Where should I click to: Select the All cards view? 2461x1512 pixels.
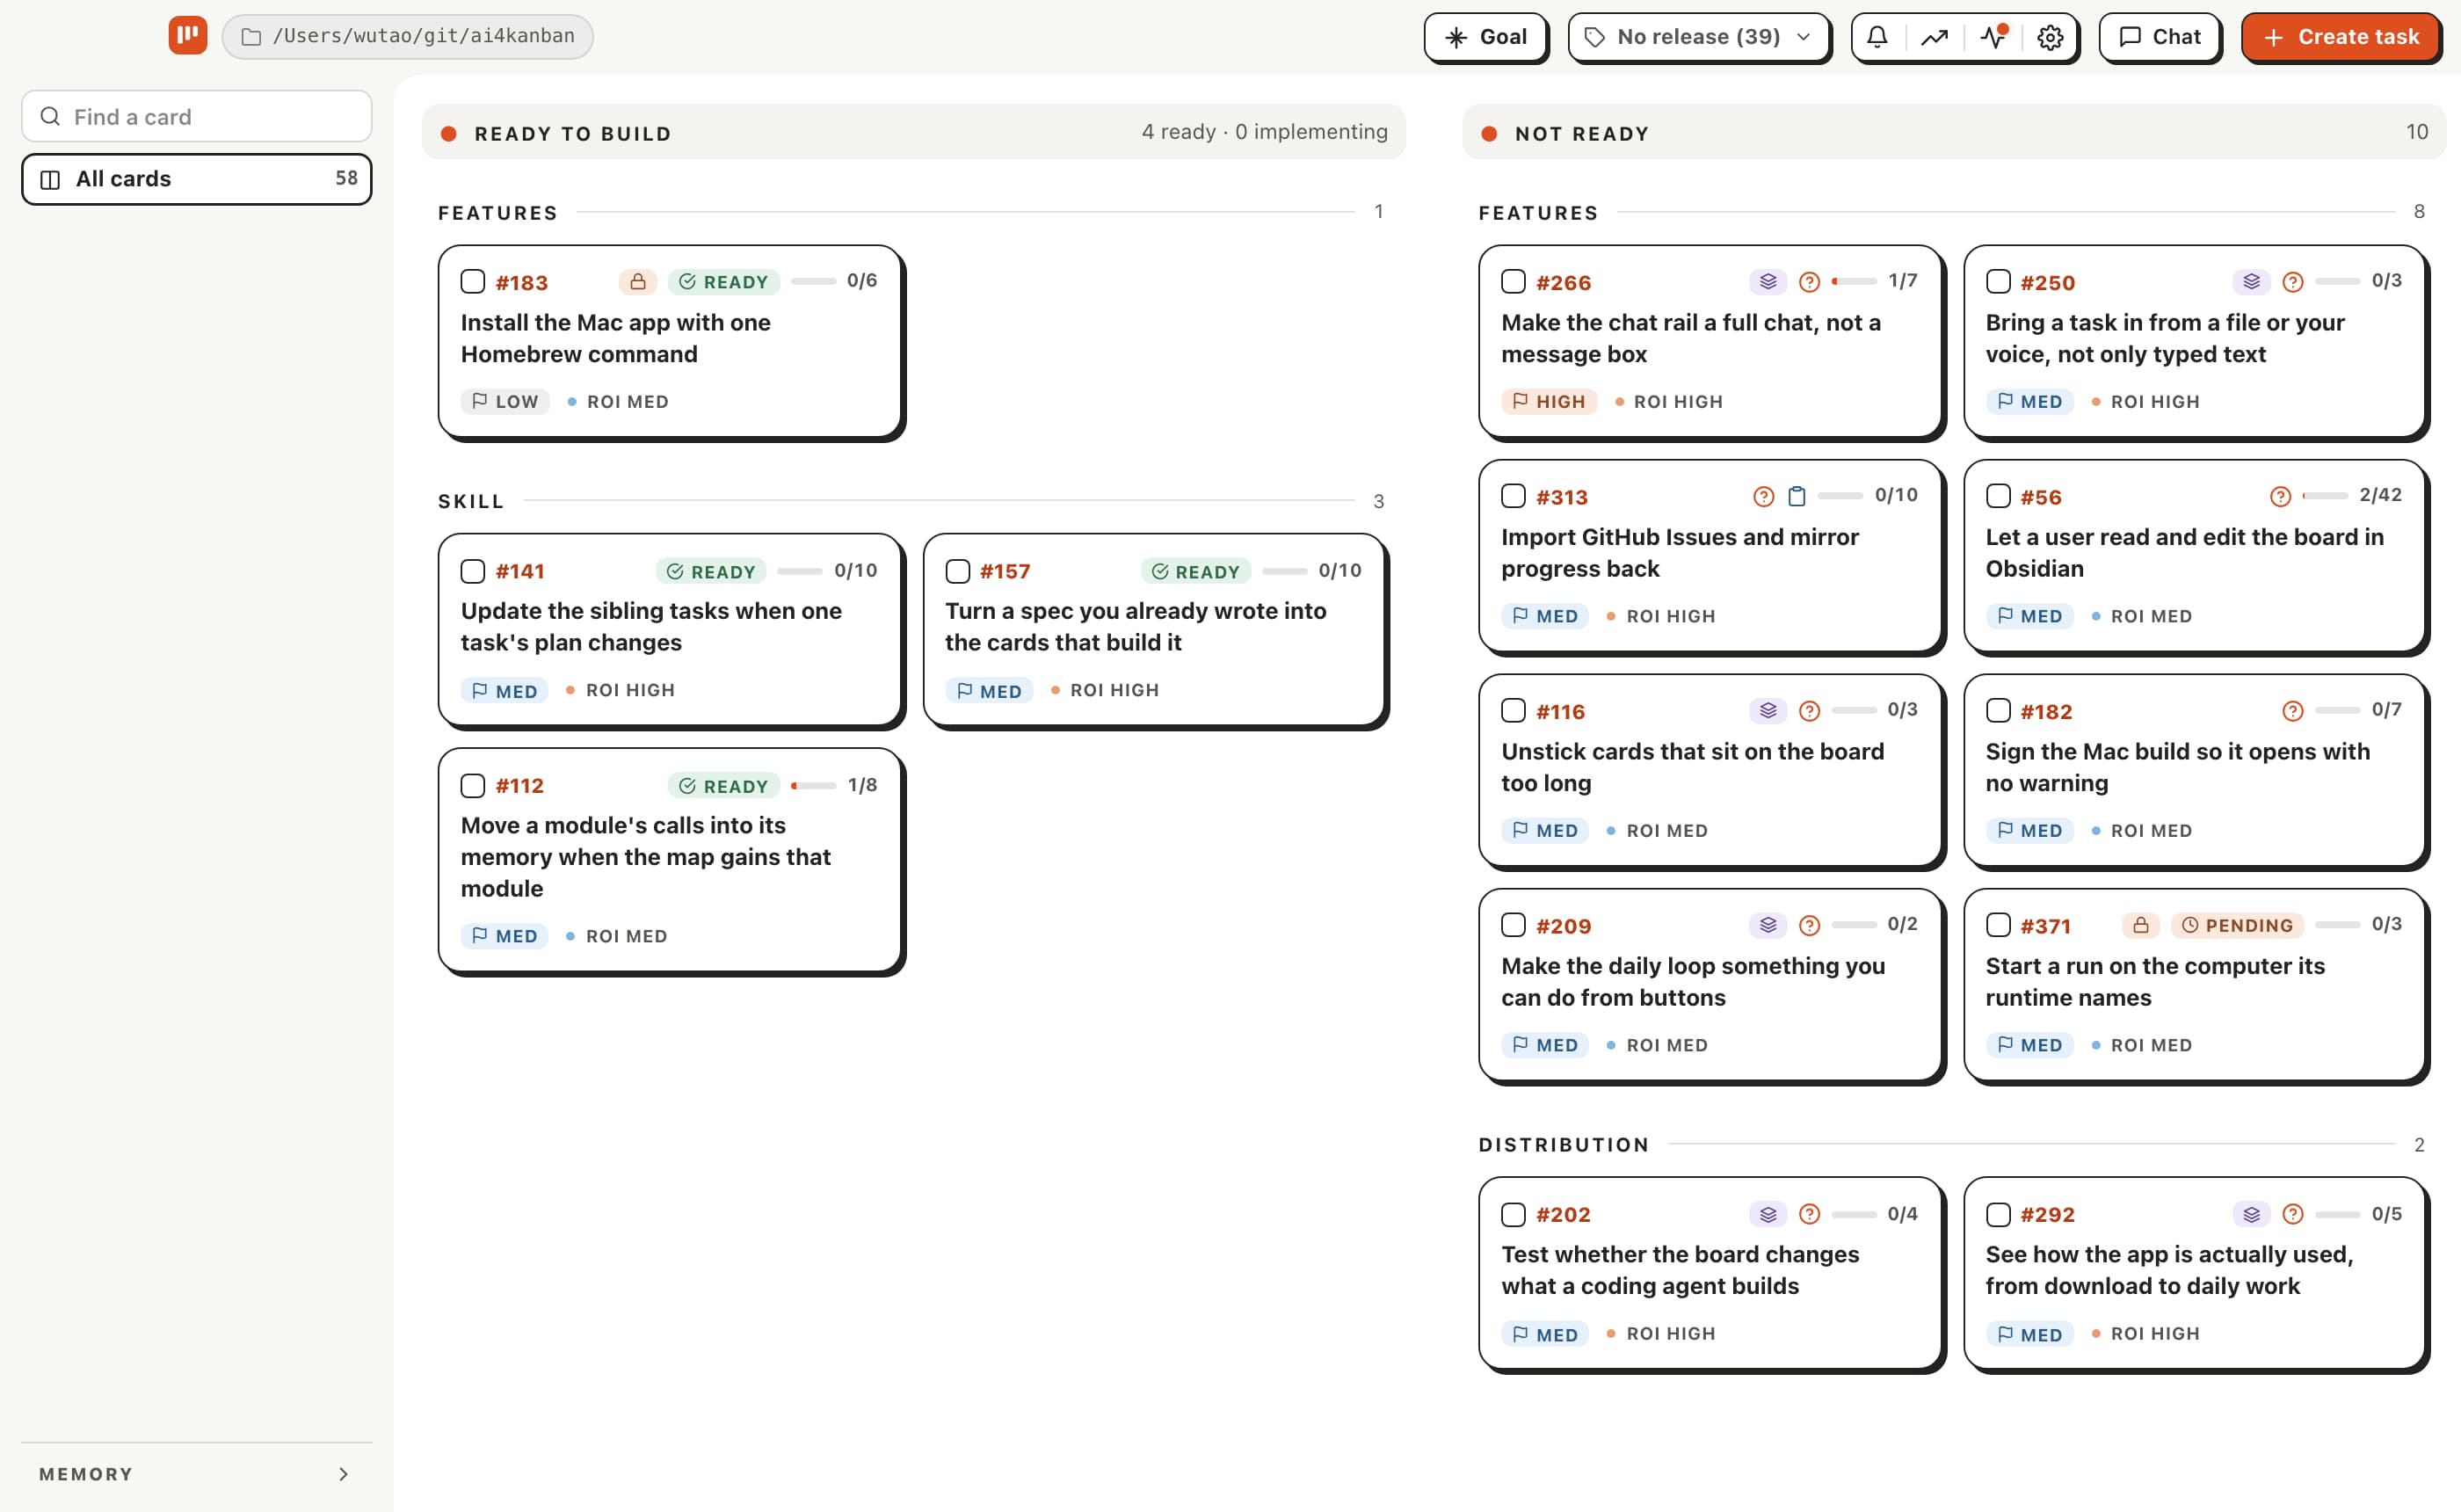coord(197,179)
